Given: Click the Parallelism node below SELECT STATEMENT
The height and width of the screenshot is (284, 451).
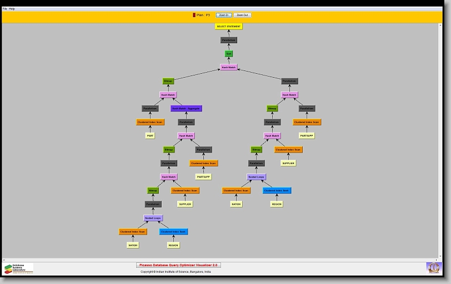Looking at the screenshot, I should [229, 40].
